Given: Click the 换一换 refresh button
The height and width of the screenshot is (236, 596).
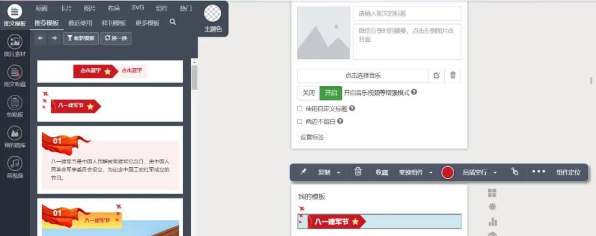Looking at the screenshot, I should [x=116, y=39].
